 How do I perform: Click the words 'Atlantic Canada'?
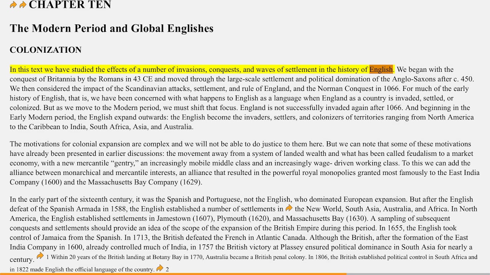pyautogui.click(x=280, y=238)
